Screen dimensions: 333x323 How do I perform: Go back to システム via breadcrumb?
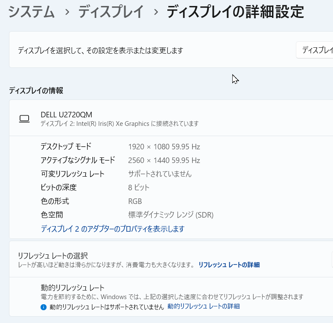coord(32,12)
